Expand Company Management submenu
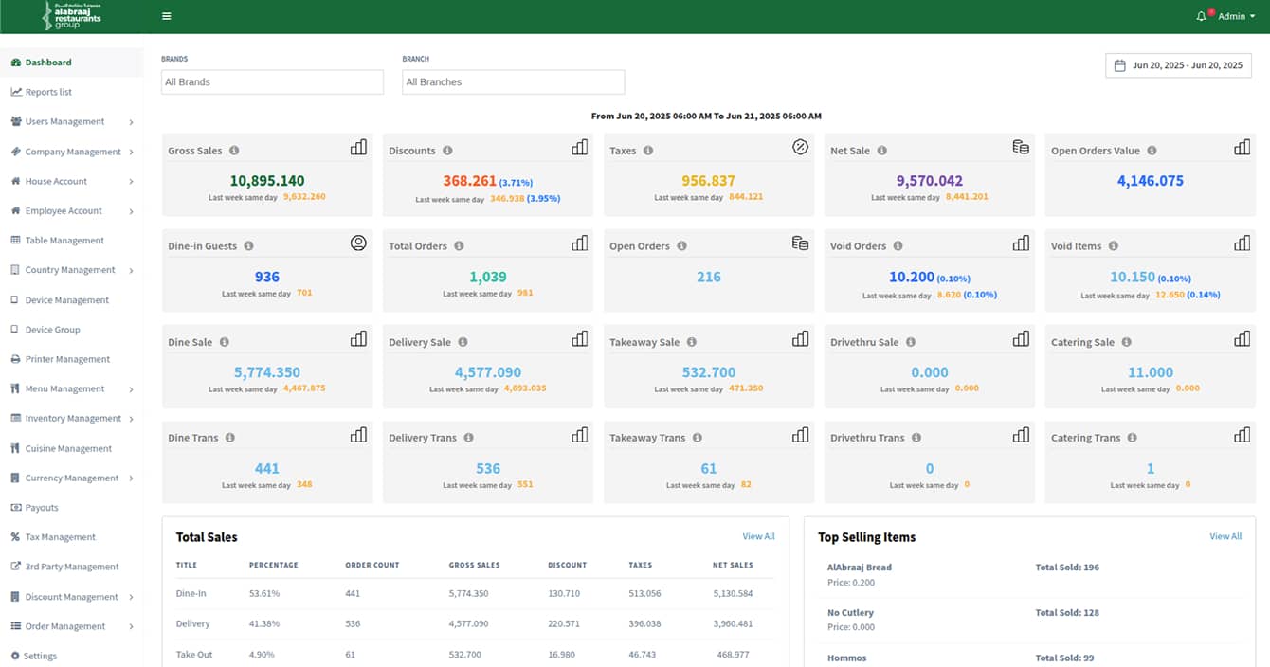Screen dimensions: 1270x667 71,152
